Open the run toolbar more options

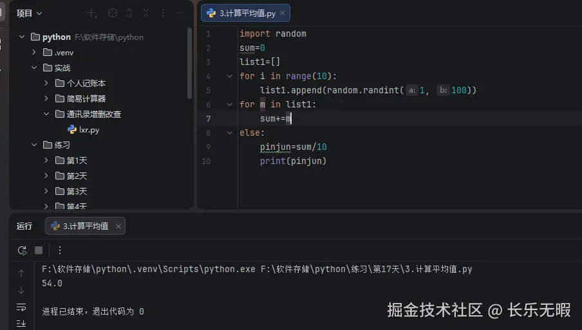click(59, 250)
